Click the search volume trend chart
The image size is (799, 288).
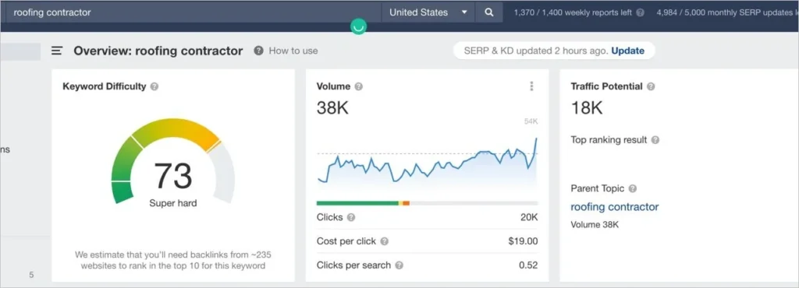(x=427, y=160)
